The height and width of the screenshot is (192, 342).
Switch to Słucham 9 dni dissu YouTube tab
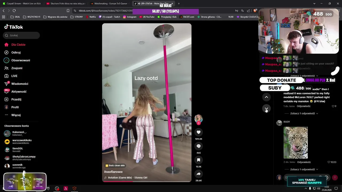click(65, 3)
